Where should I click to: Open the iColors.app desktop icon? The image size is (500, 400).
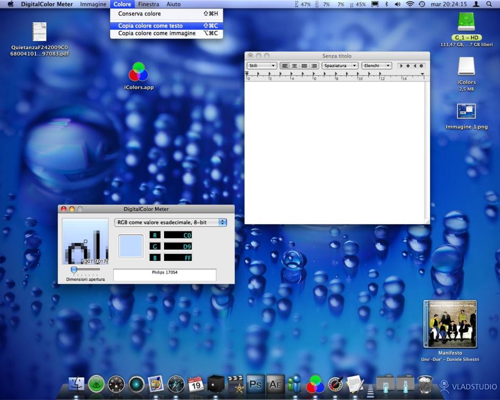(139, 72)
